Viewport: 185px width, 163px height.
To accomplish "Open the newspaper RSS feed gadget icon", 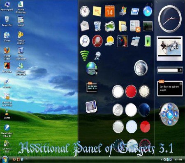I will click(x=135, y=26).
